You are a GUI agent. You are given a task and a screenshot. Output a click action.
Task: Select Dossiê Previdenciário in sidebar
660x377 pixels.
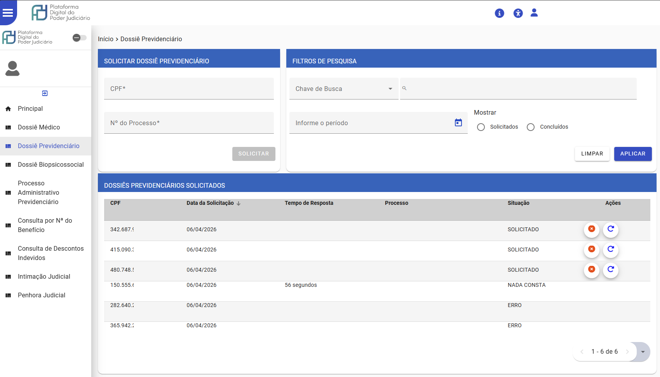tap(45, 146)
